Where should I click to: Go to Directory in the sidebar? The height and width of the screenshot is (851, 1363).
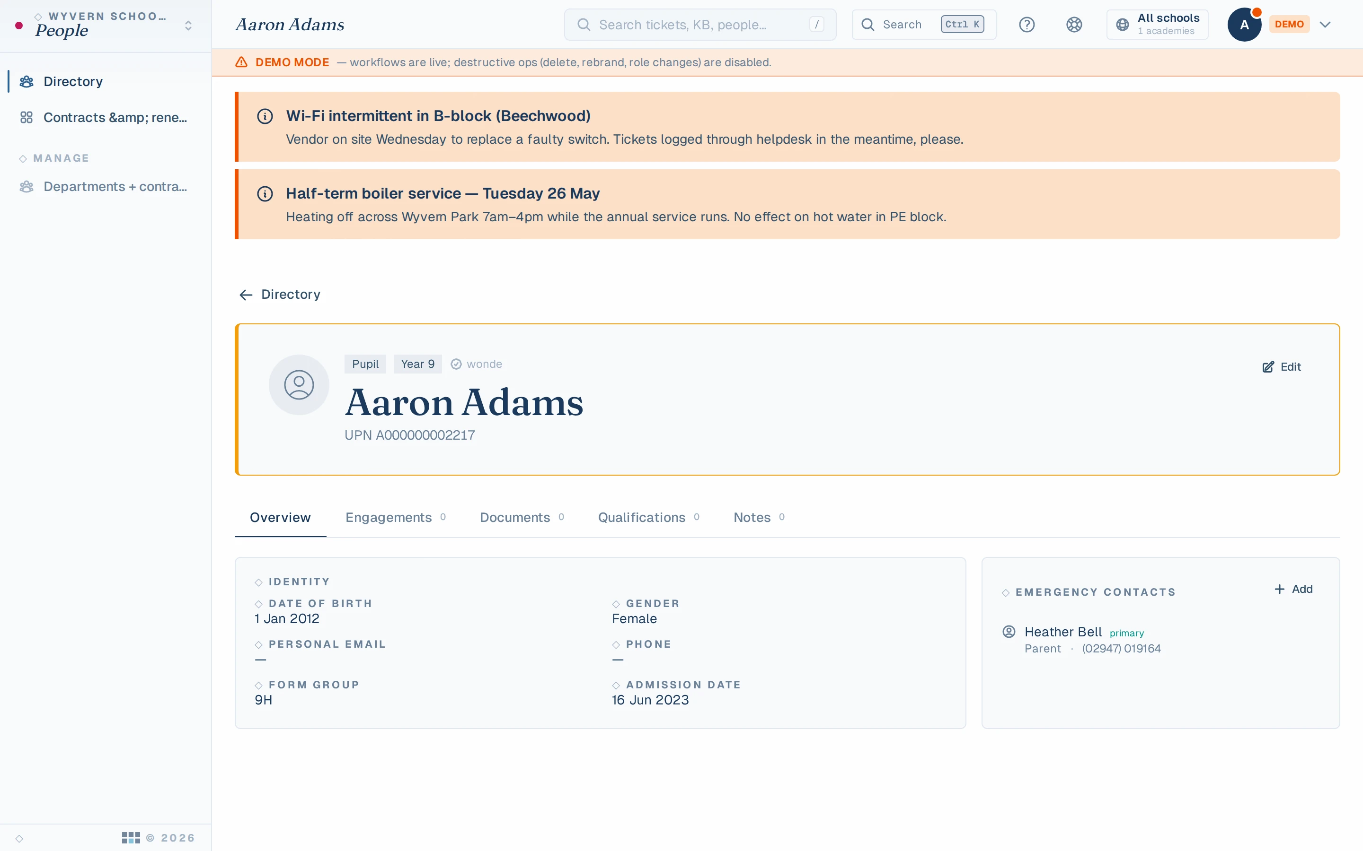pos(106,82)
